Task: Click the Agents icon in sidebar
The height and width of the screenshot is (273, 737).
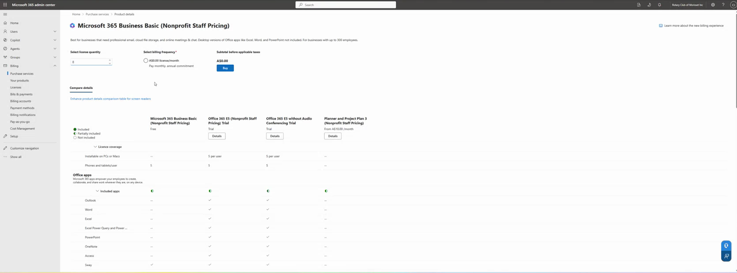Action: 5,48
